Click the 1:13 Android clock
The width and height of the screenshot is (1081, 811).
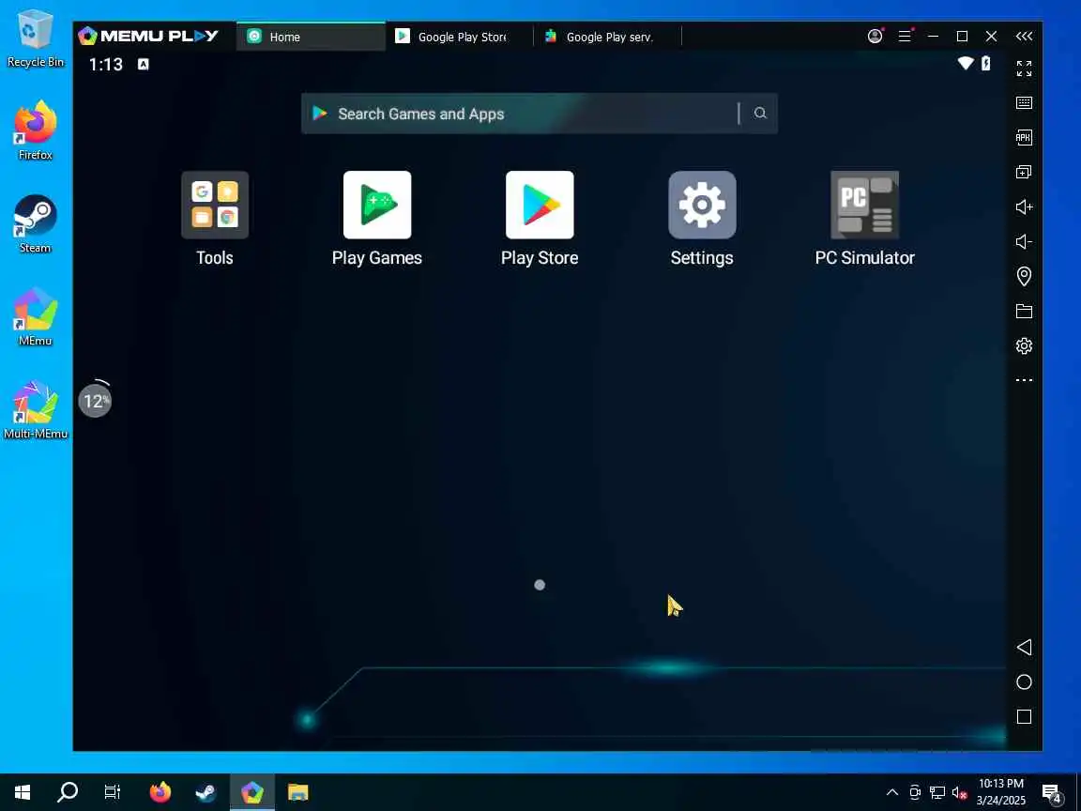click(x=105, y=64)
